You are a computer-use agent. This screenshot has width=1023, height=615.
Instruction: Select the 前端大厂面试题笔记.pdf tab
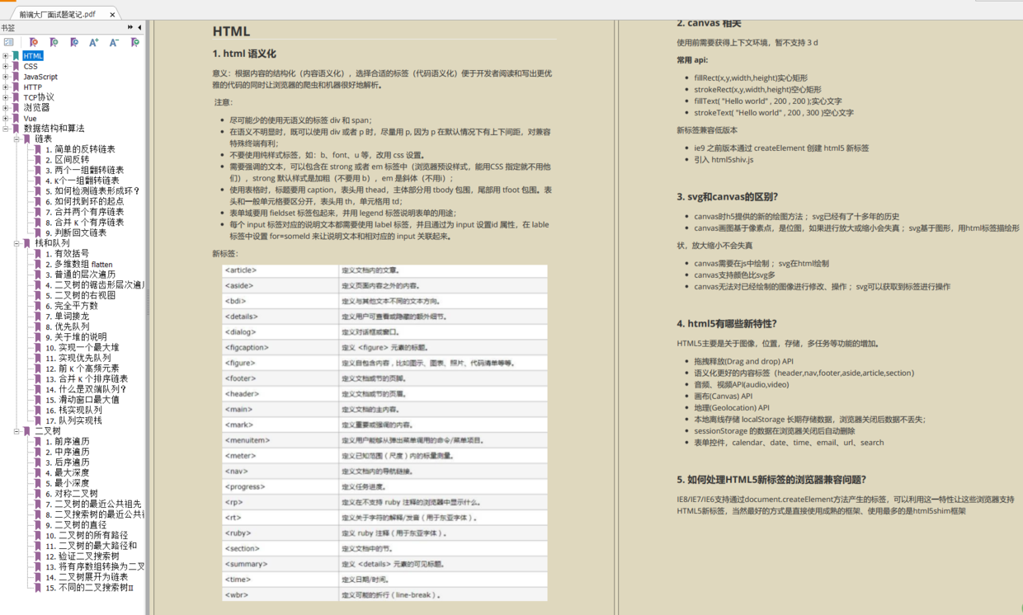(58, 14)
